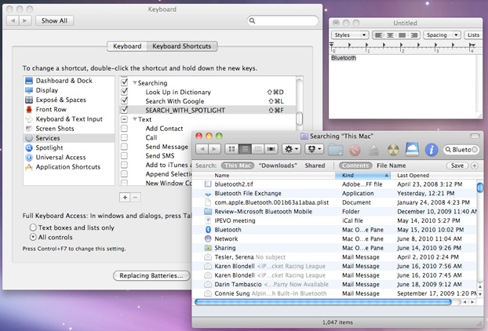The width and height of the screenshot is (488, 331).
Task: Open Lists dropdown in Untitled window
Action: point(473,35)
